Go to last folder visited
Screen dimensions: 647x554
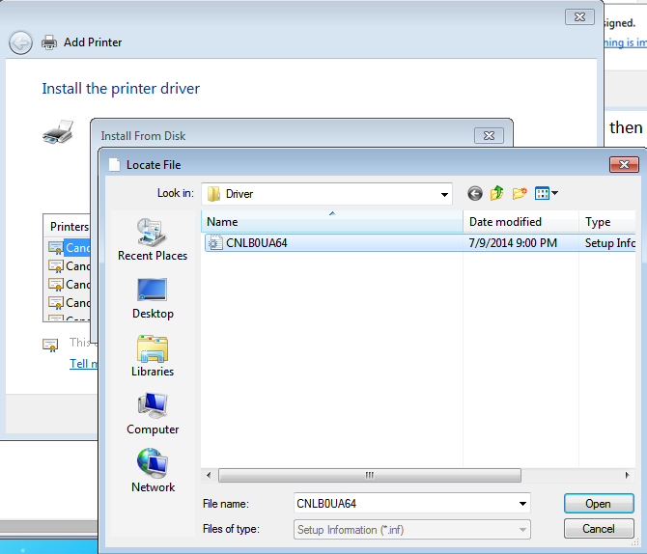[474, 193]
